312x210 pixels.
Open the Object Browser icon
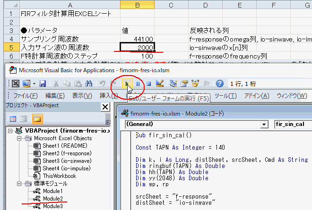pos(195,84)
